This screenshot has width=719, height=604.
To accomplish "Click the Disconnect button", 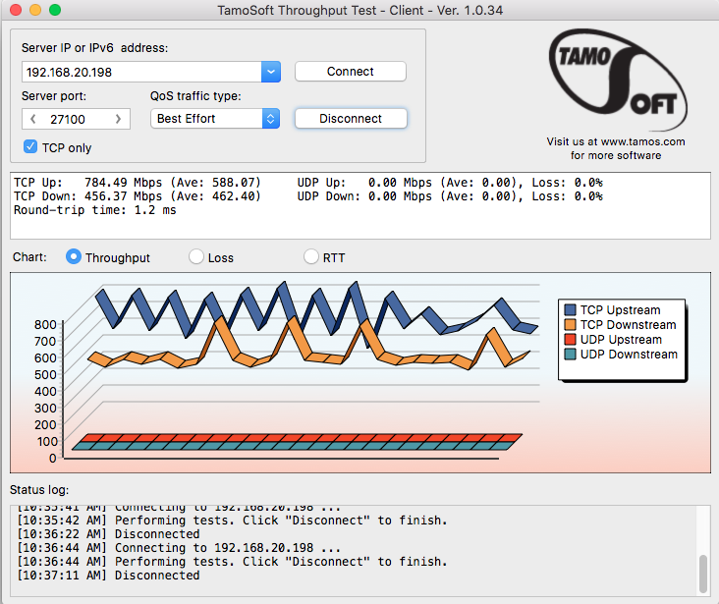I will tap(351, 119).
